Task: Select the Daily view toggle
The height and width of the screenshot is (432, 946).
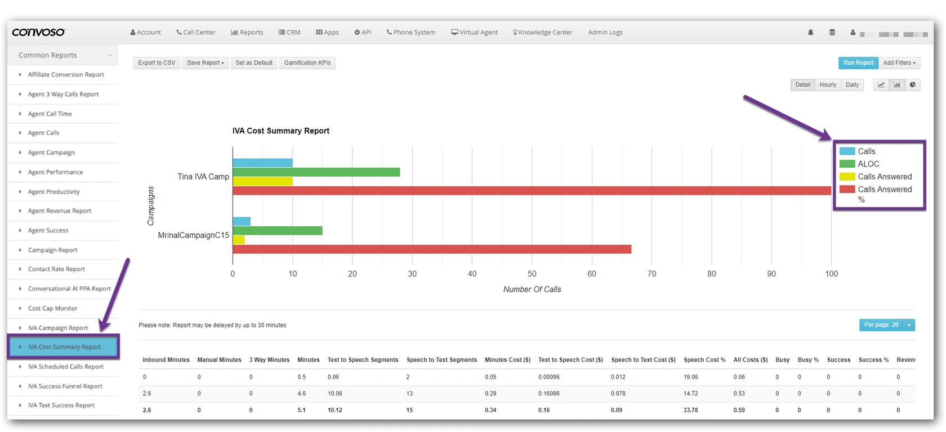Action: pos(852,85)
